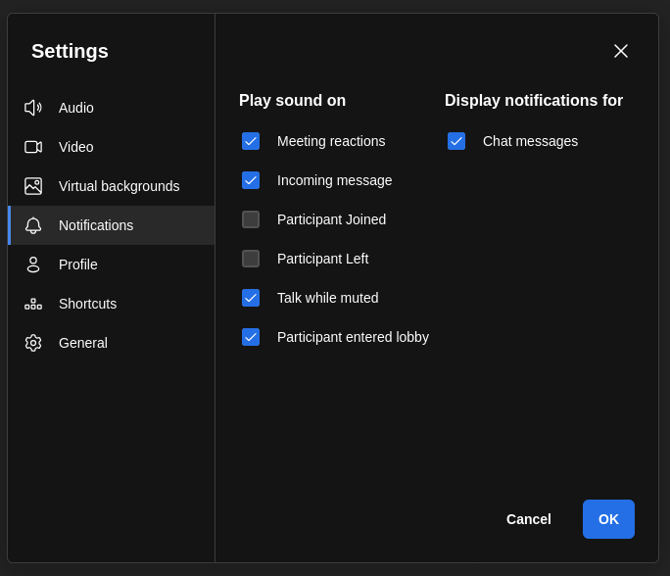Select the Shortcuts tab label

coord(87,304)
